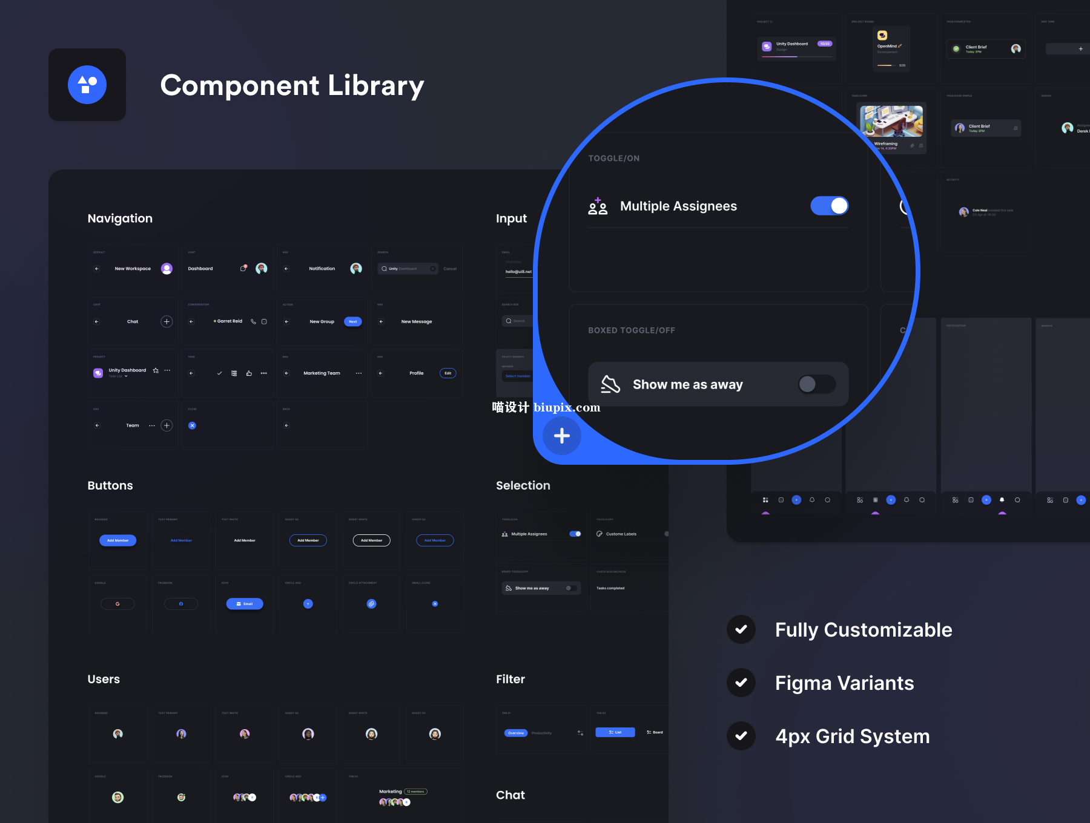Viewport: 1090px width, 823px height.
Task: Click the checkmark icon in Task nav
Action: tap(219, 373)
